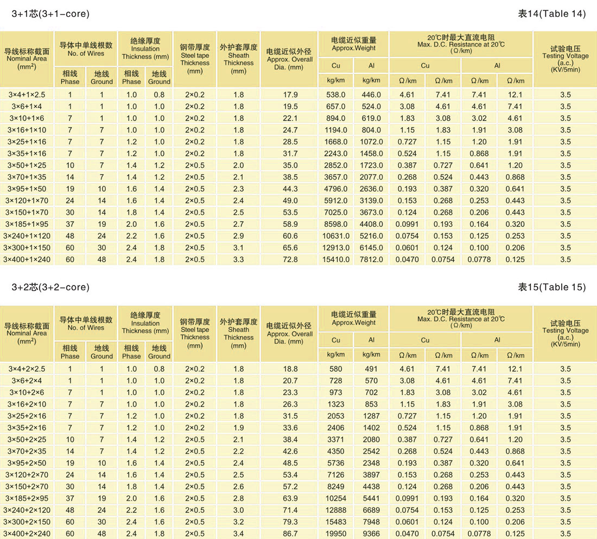Select the row label "3×6+2×4"
The width and height of the screenshot is (597, 539).
pyautogui.click(x=27, y=381)
